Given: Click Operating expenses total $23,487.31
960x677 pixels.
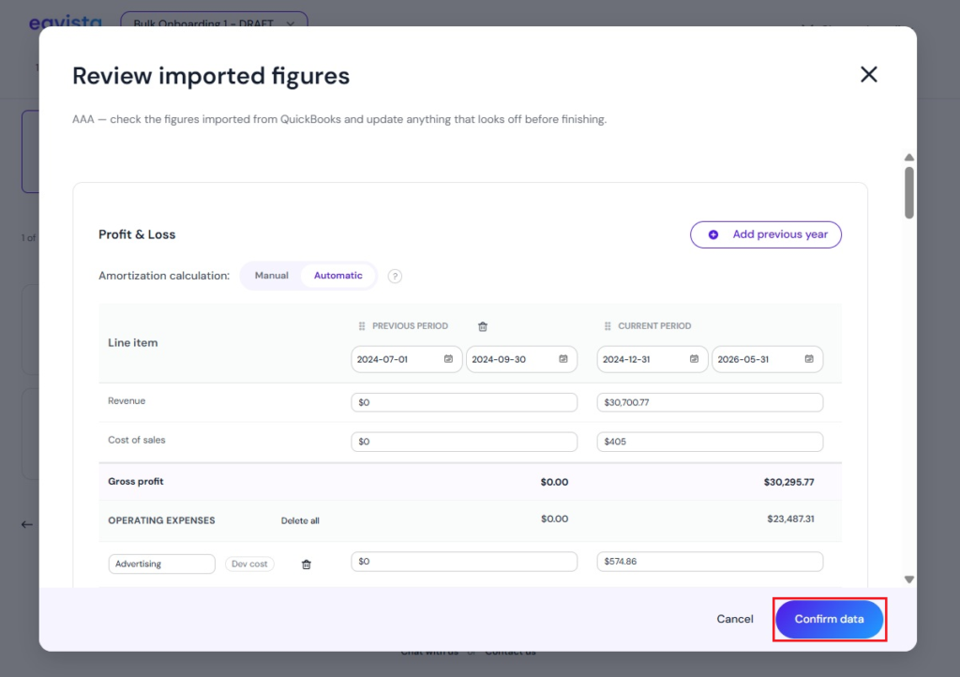Looking at the screenshot, I should pos(790,519).
